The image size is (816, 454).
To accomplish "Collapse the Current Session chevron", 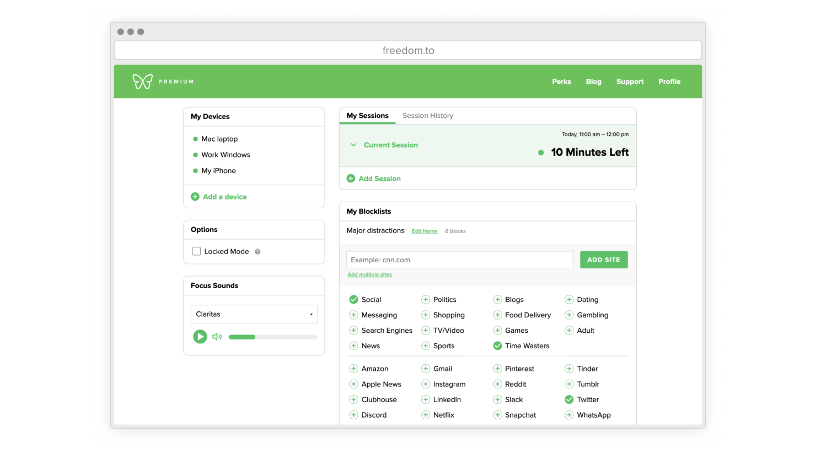I will (353, 145).
